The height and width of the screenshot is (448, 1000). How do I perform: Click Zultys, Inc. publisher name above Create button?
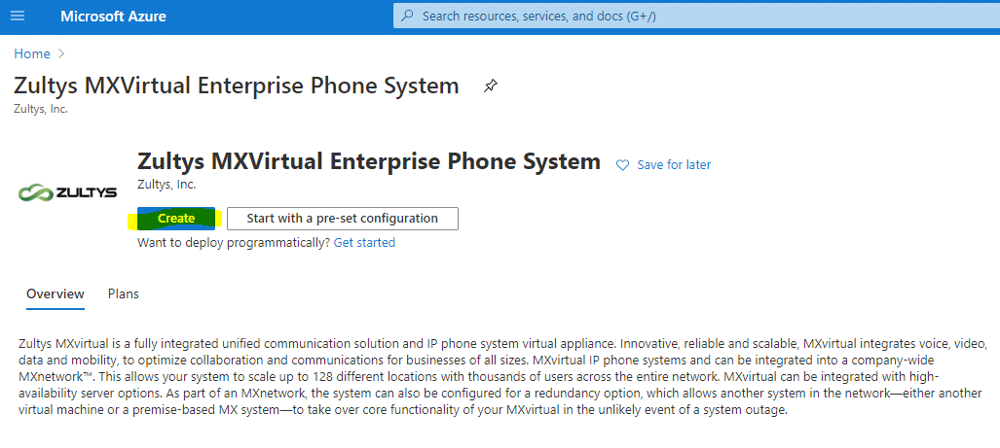[167, 186]
